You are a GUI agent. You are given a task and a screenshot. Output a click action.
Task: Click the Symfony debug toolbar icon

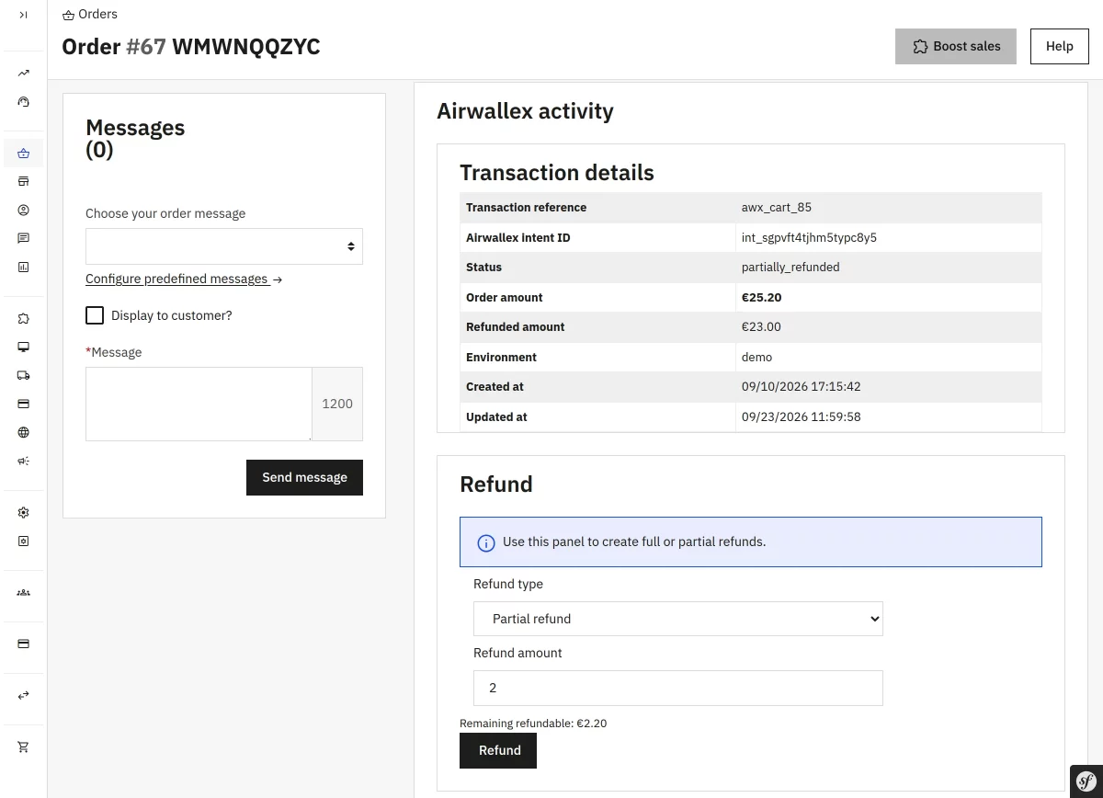[x=1086, y=780]
